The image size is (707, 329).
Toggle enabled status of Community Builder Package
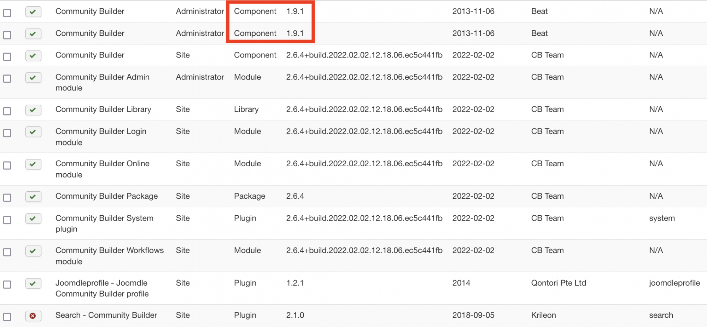coord(33,197)
